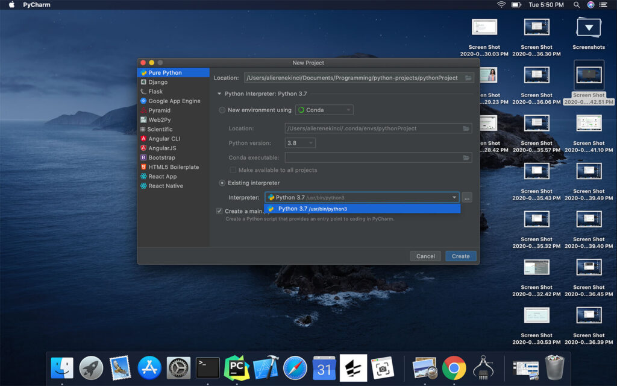Screen dimensions: 617x386
Task: Select Pyramid in the project list
Action: [173, 110]
